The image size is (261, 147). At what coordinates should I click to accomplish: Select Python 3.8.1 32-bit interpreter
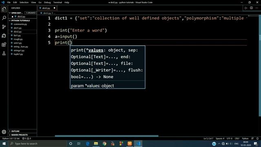click(x=11, y=138)
